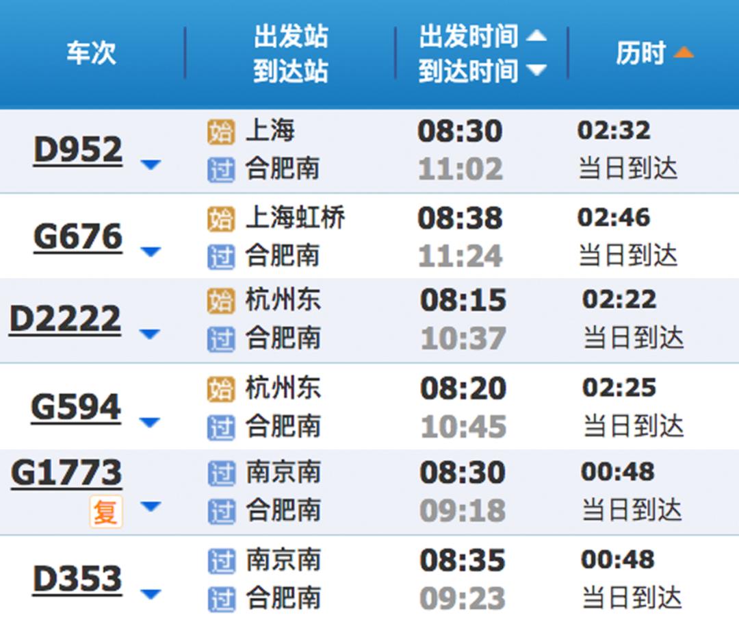Screen dimensions: 739x620
Task: Expand the arrow beside train G1773
Action: (x=151, y=506)
